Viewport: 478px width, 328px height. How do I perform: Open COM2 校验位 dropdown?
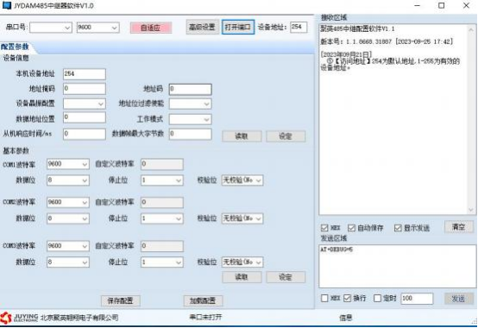[x=242, y=218]
